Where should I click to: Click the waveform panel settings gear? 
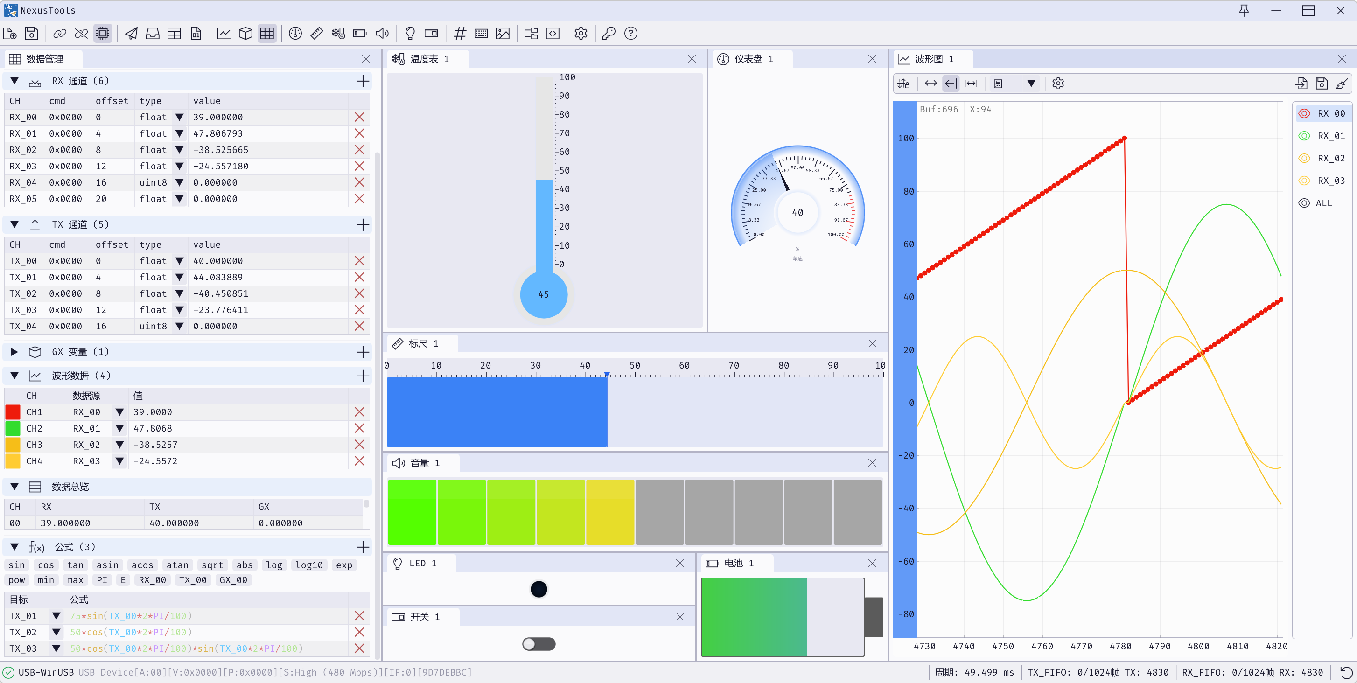pyautogui.click(x=1058, y=83)
